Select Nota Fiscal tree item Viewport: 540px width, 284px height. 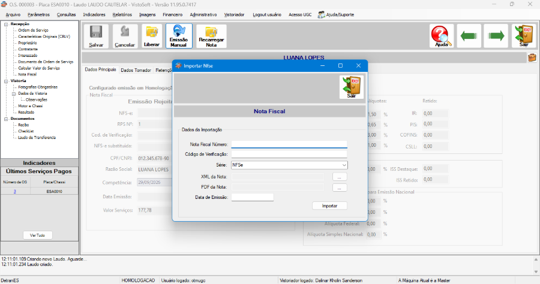click(x=27, y=74)
